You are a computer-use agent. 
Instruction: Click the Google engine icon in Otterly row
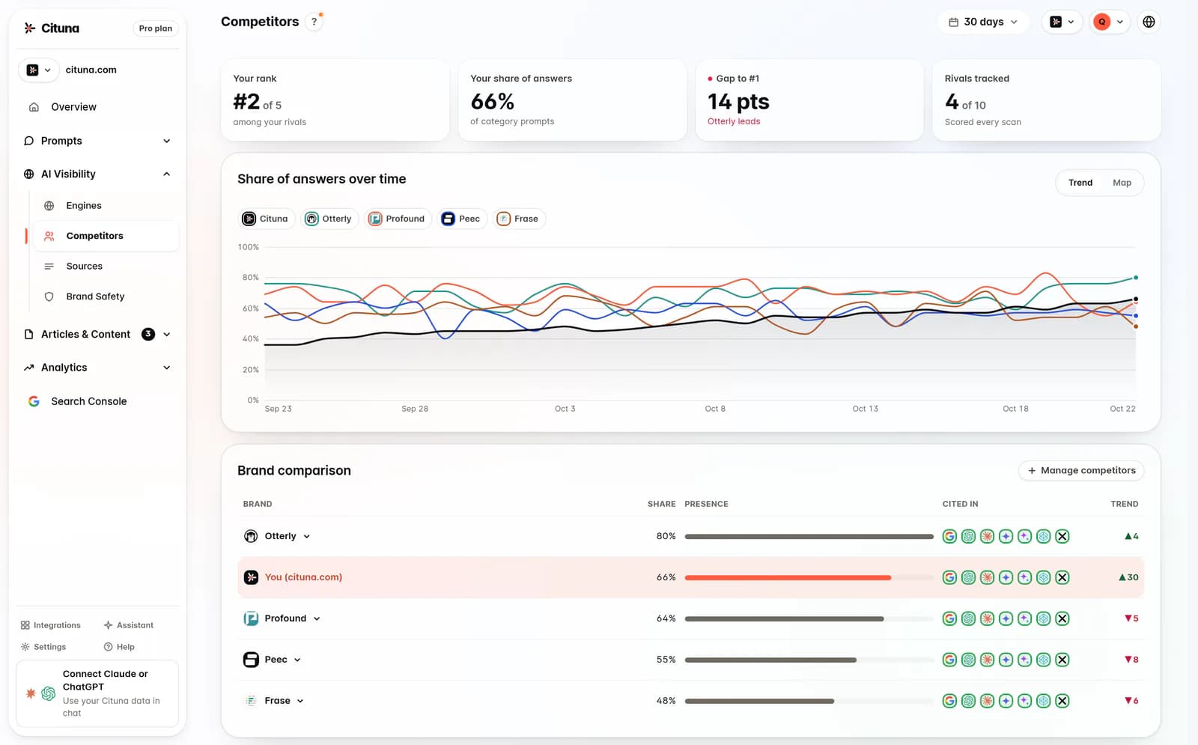(x=949, y=536)
